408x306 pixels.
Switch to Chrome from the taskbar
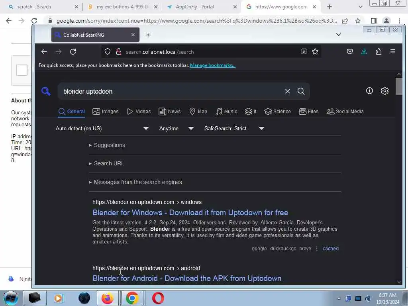tap(132, 298)
